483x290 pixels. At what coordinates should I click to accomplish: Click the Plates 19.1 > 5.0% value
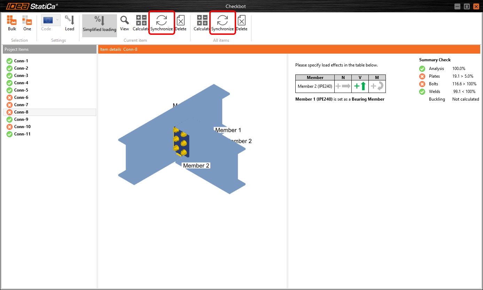(463, 76)
